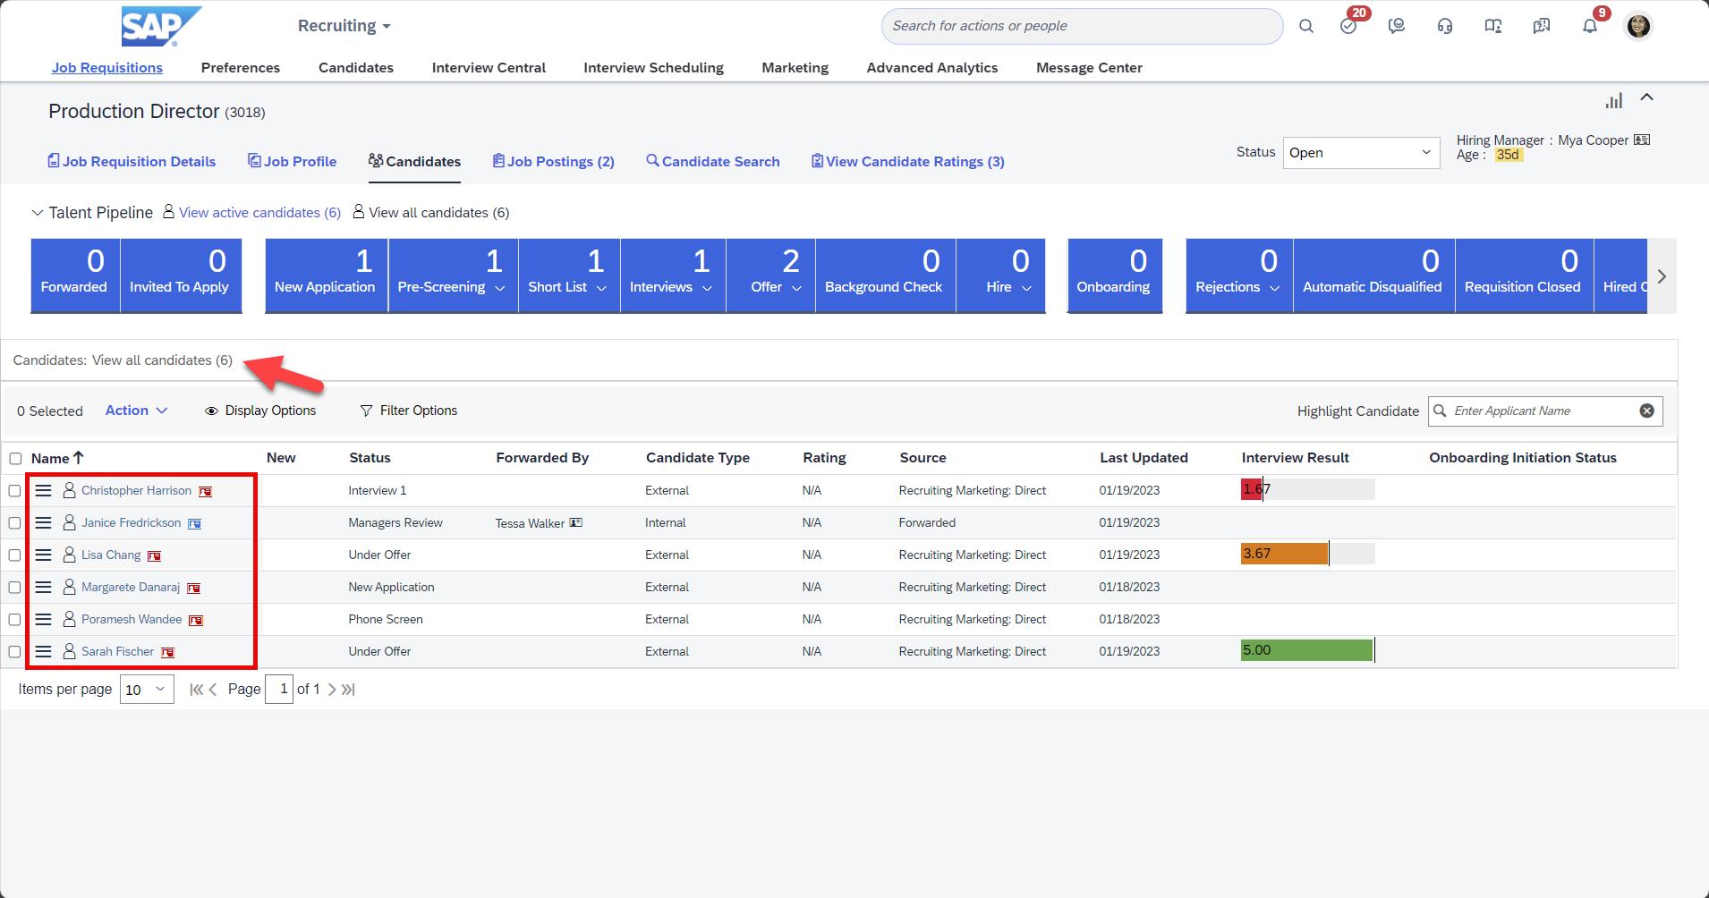This screenshot has height=898, width=1709.
Task: Click the user profile avatar
Action: coord(1638,26)
